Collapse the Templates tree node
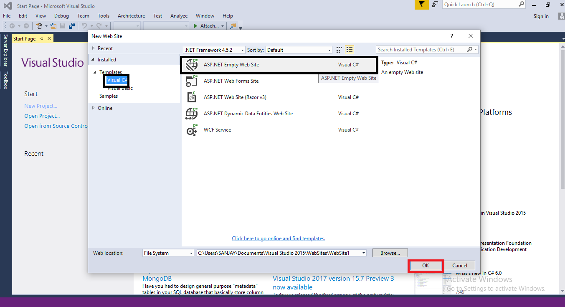 point(95,72)
